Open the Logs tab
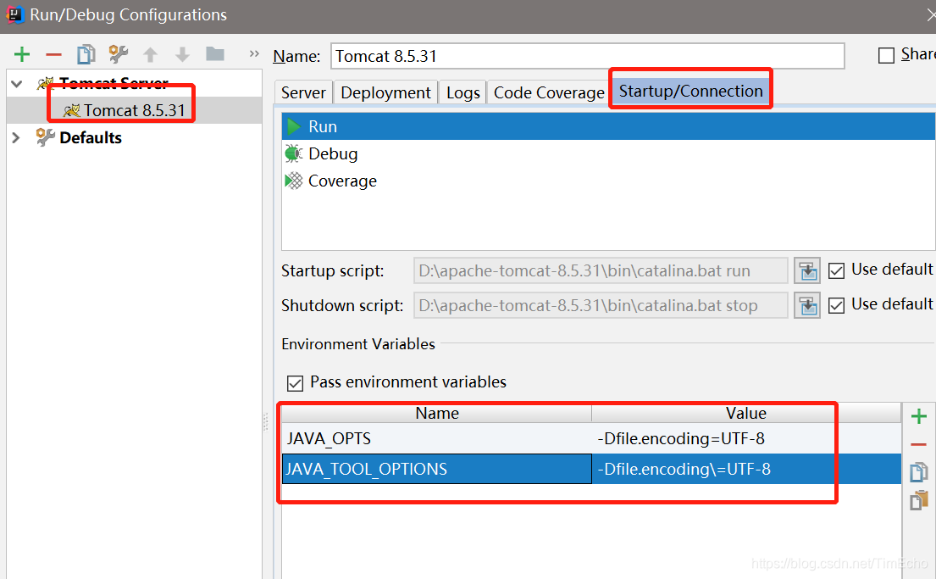 [x=462, y=92]
